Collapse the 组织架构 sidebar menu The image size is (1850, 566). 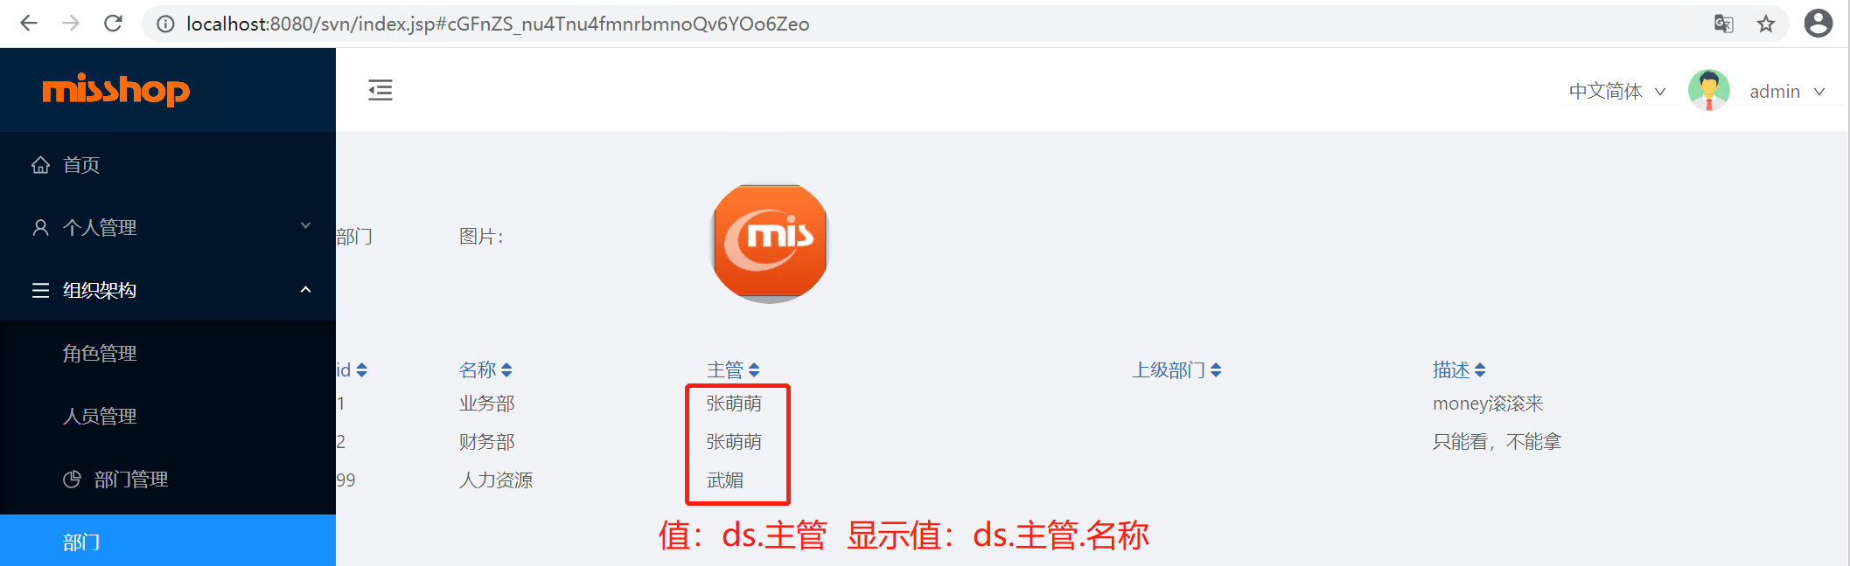tap(168, 290)
